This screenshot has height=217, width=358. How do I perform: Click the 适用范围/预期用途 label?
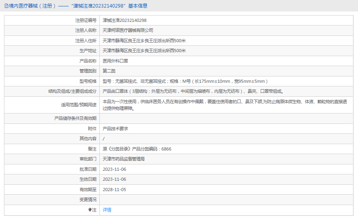point(79,105)
